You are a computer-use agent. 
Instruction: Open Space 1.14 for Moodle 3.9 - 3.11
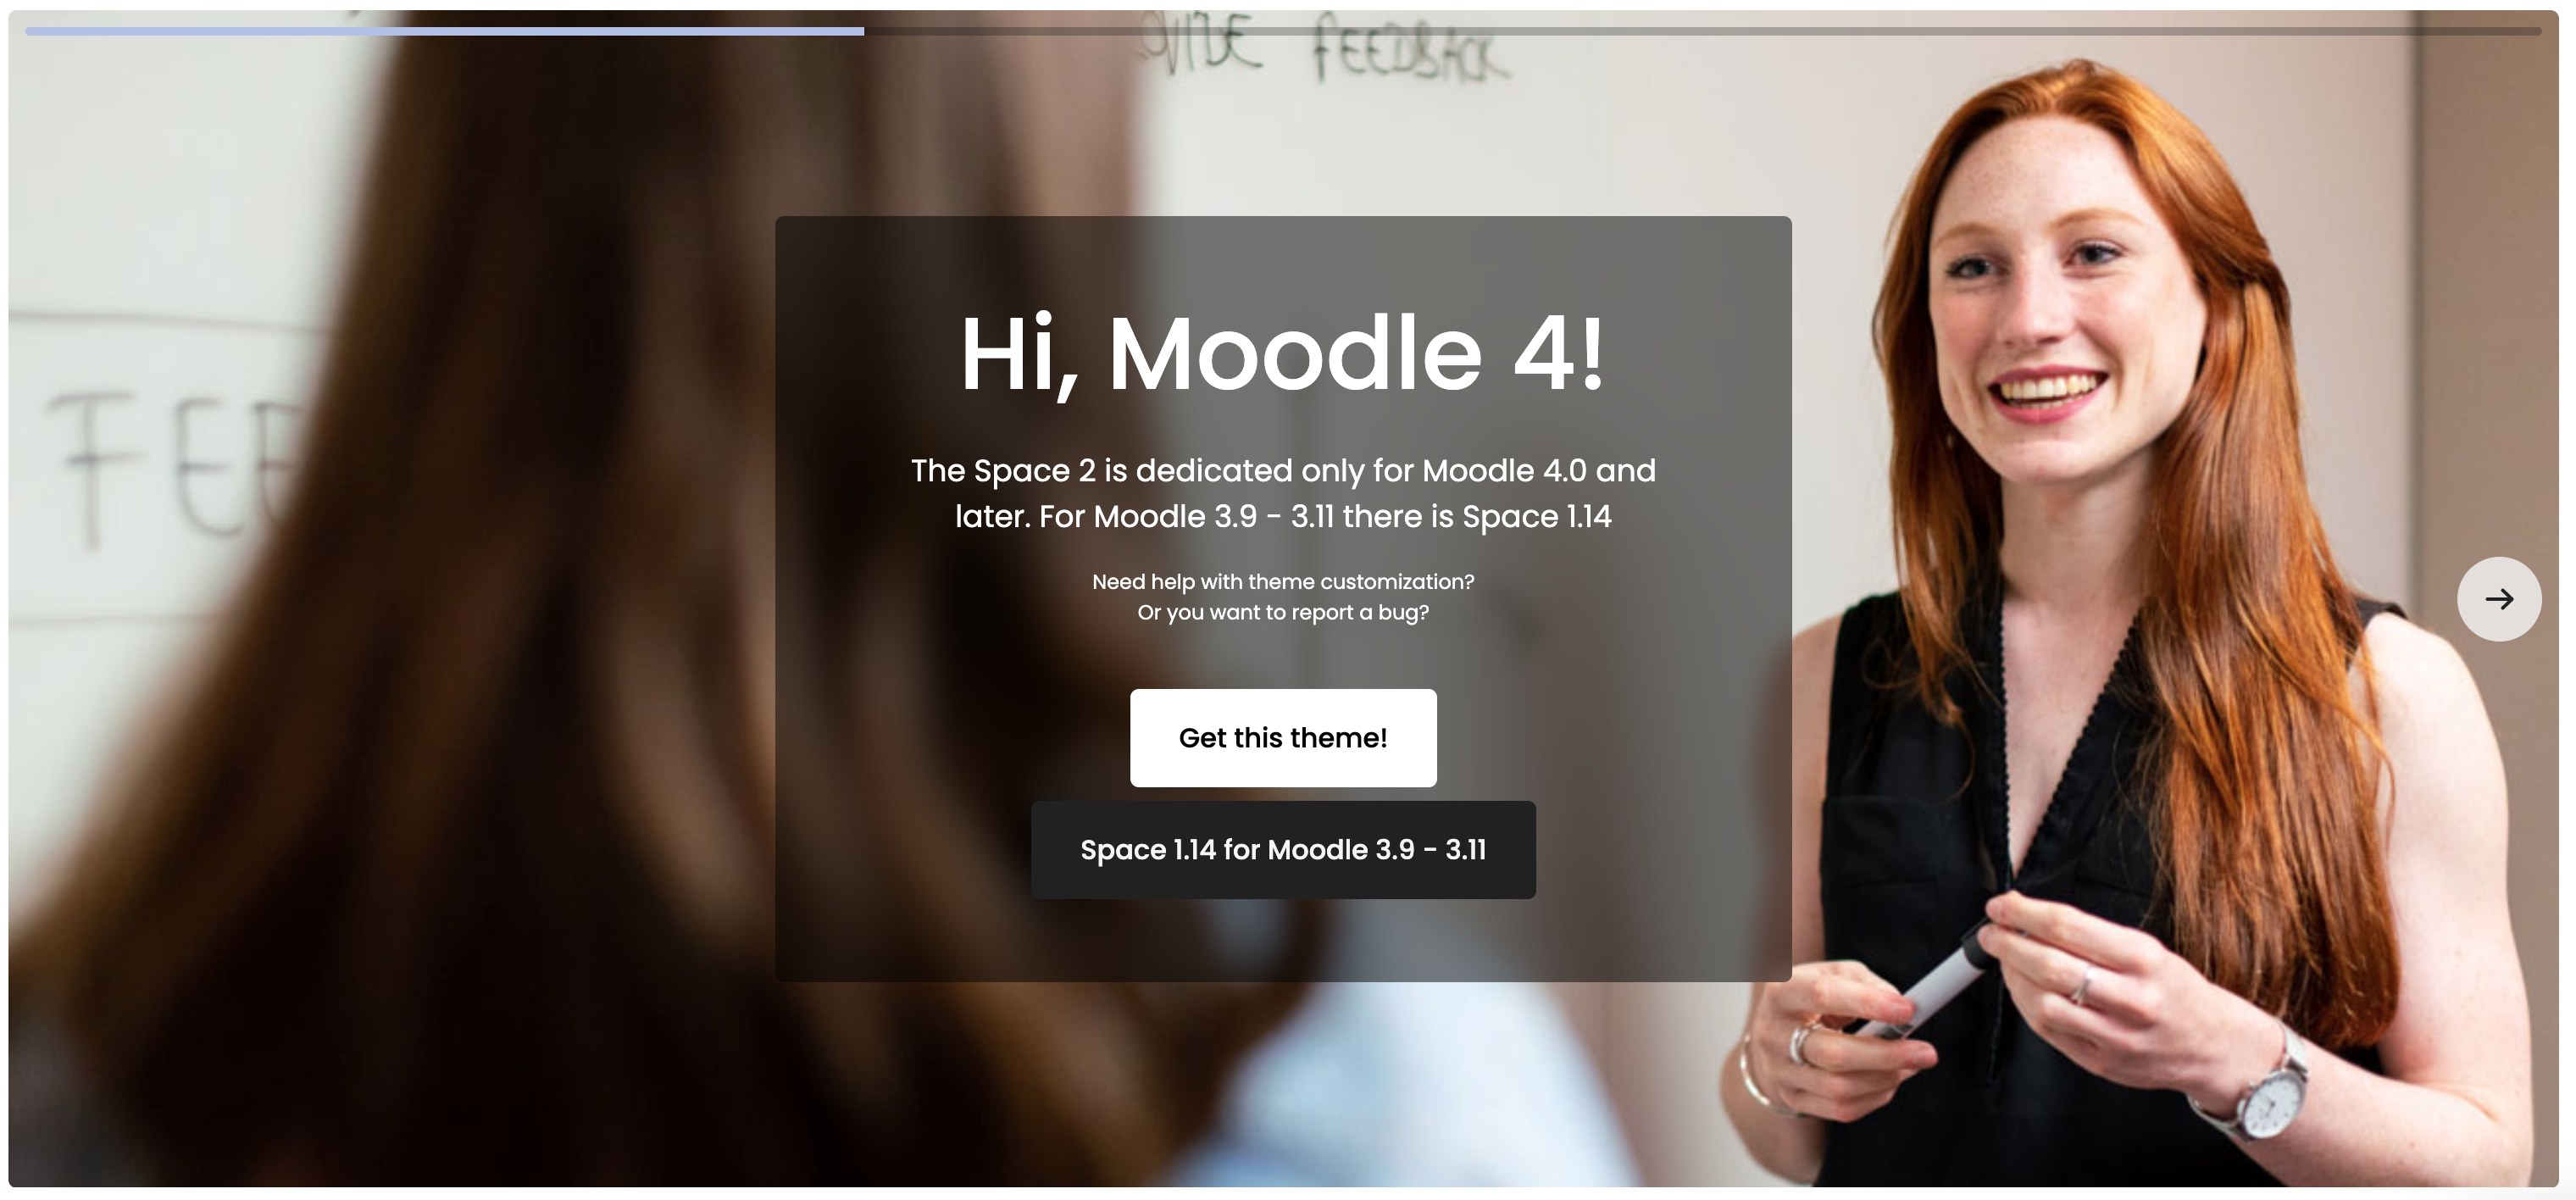tap(1283, 850)
